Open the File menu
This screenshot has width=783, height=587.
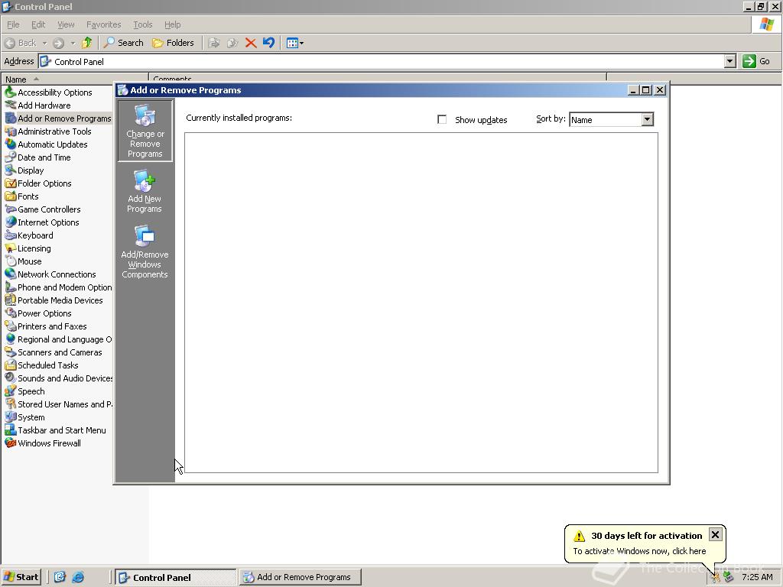[13, 24]
